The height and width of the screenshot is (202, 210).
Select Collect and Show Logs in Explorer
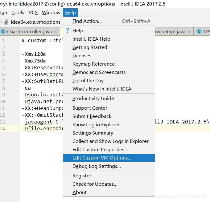point(109,141)
